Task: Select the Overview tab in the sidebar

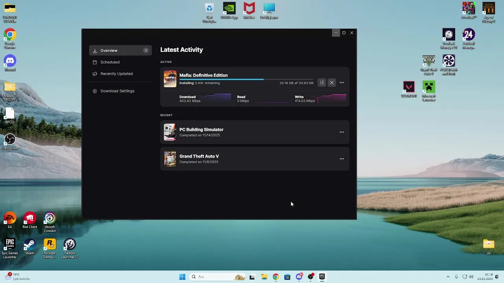Action: click(x=120, y=50)
